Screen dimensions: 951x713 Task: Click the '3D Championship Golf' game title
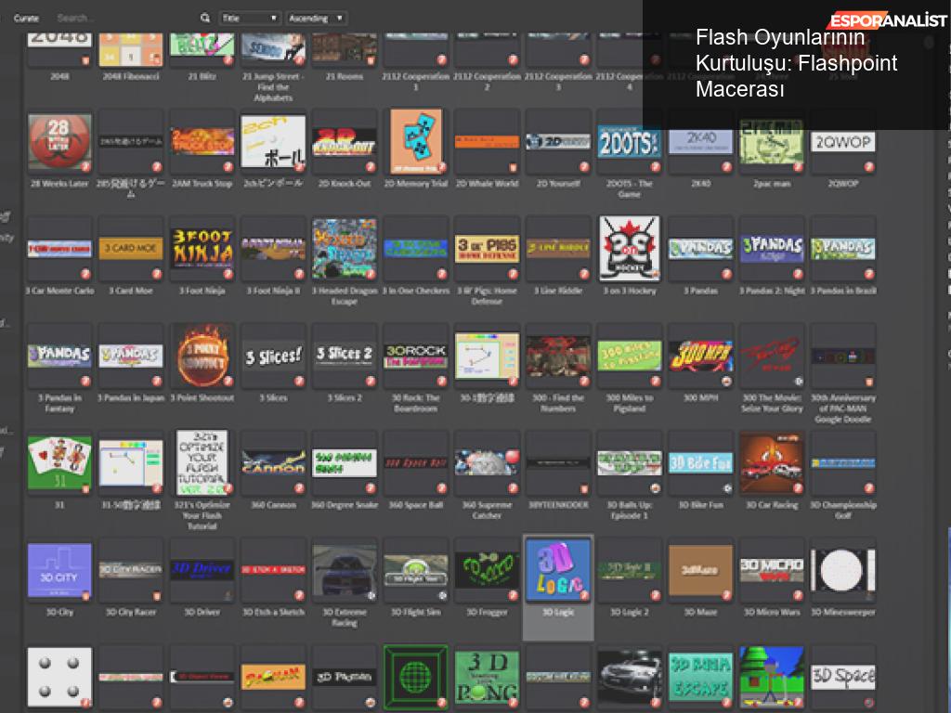pos(843,510)
